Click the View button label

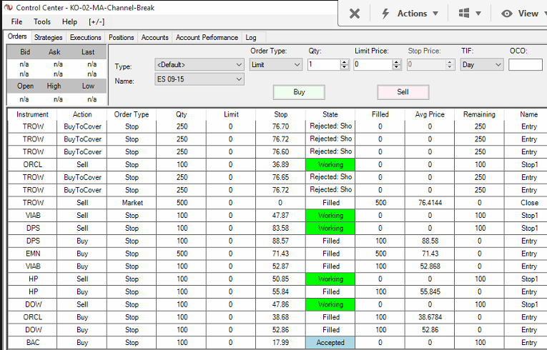528,14
